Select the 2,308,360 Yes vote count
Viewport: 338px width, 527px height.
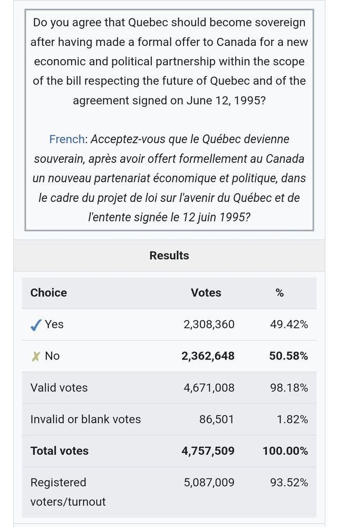tap(209, 324)
